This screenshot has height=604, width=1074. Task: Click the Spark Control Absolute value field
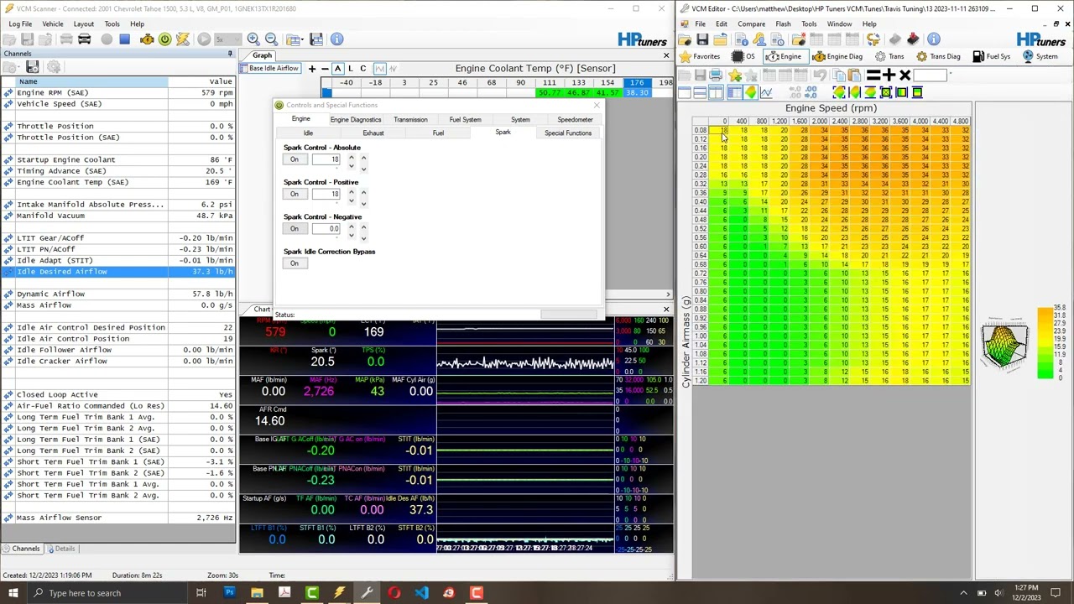pyautogui.click(x=326, y=159)
